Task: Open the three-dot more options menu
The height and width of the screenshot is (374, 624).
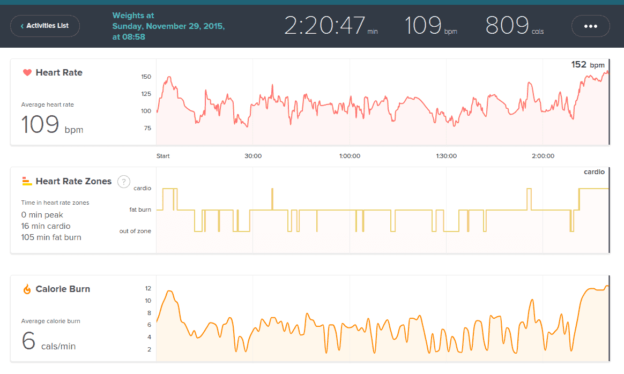Action: pyautogui.click(x=590, y=26)
